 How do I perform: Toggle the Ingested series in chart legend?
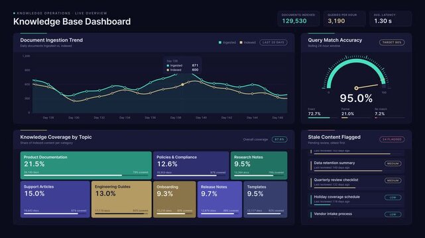pos(227,42)
